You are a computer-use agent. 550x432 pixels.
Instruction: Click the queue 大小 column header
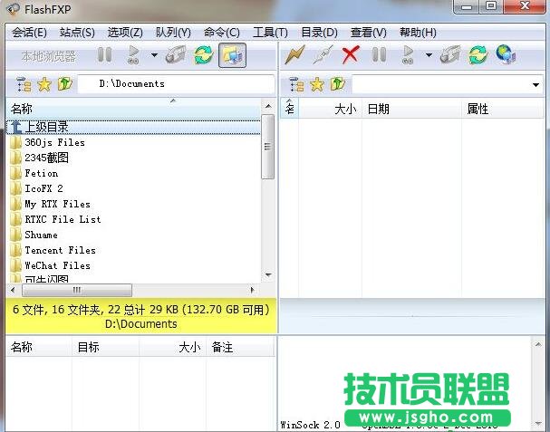click(172, 347)
